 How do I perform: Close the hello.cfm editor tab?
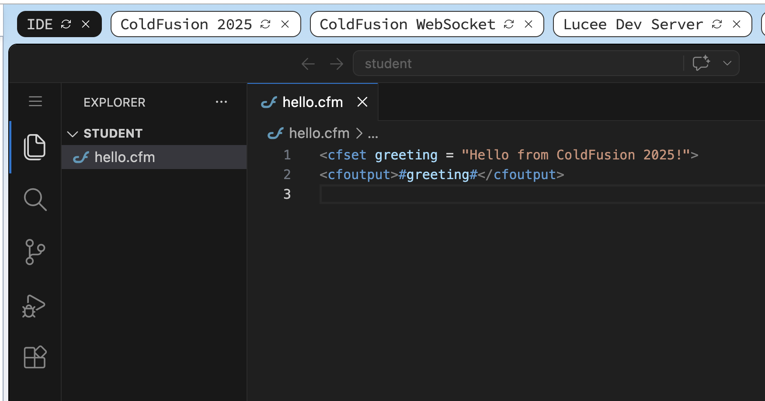click(362, 102)
